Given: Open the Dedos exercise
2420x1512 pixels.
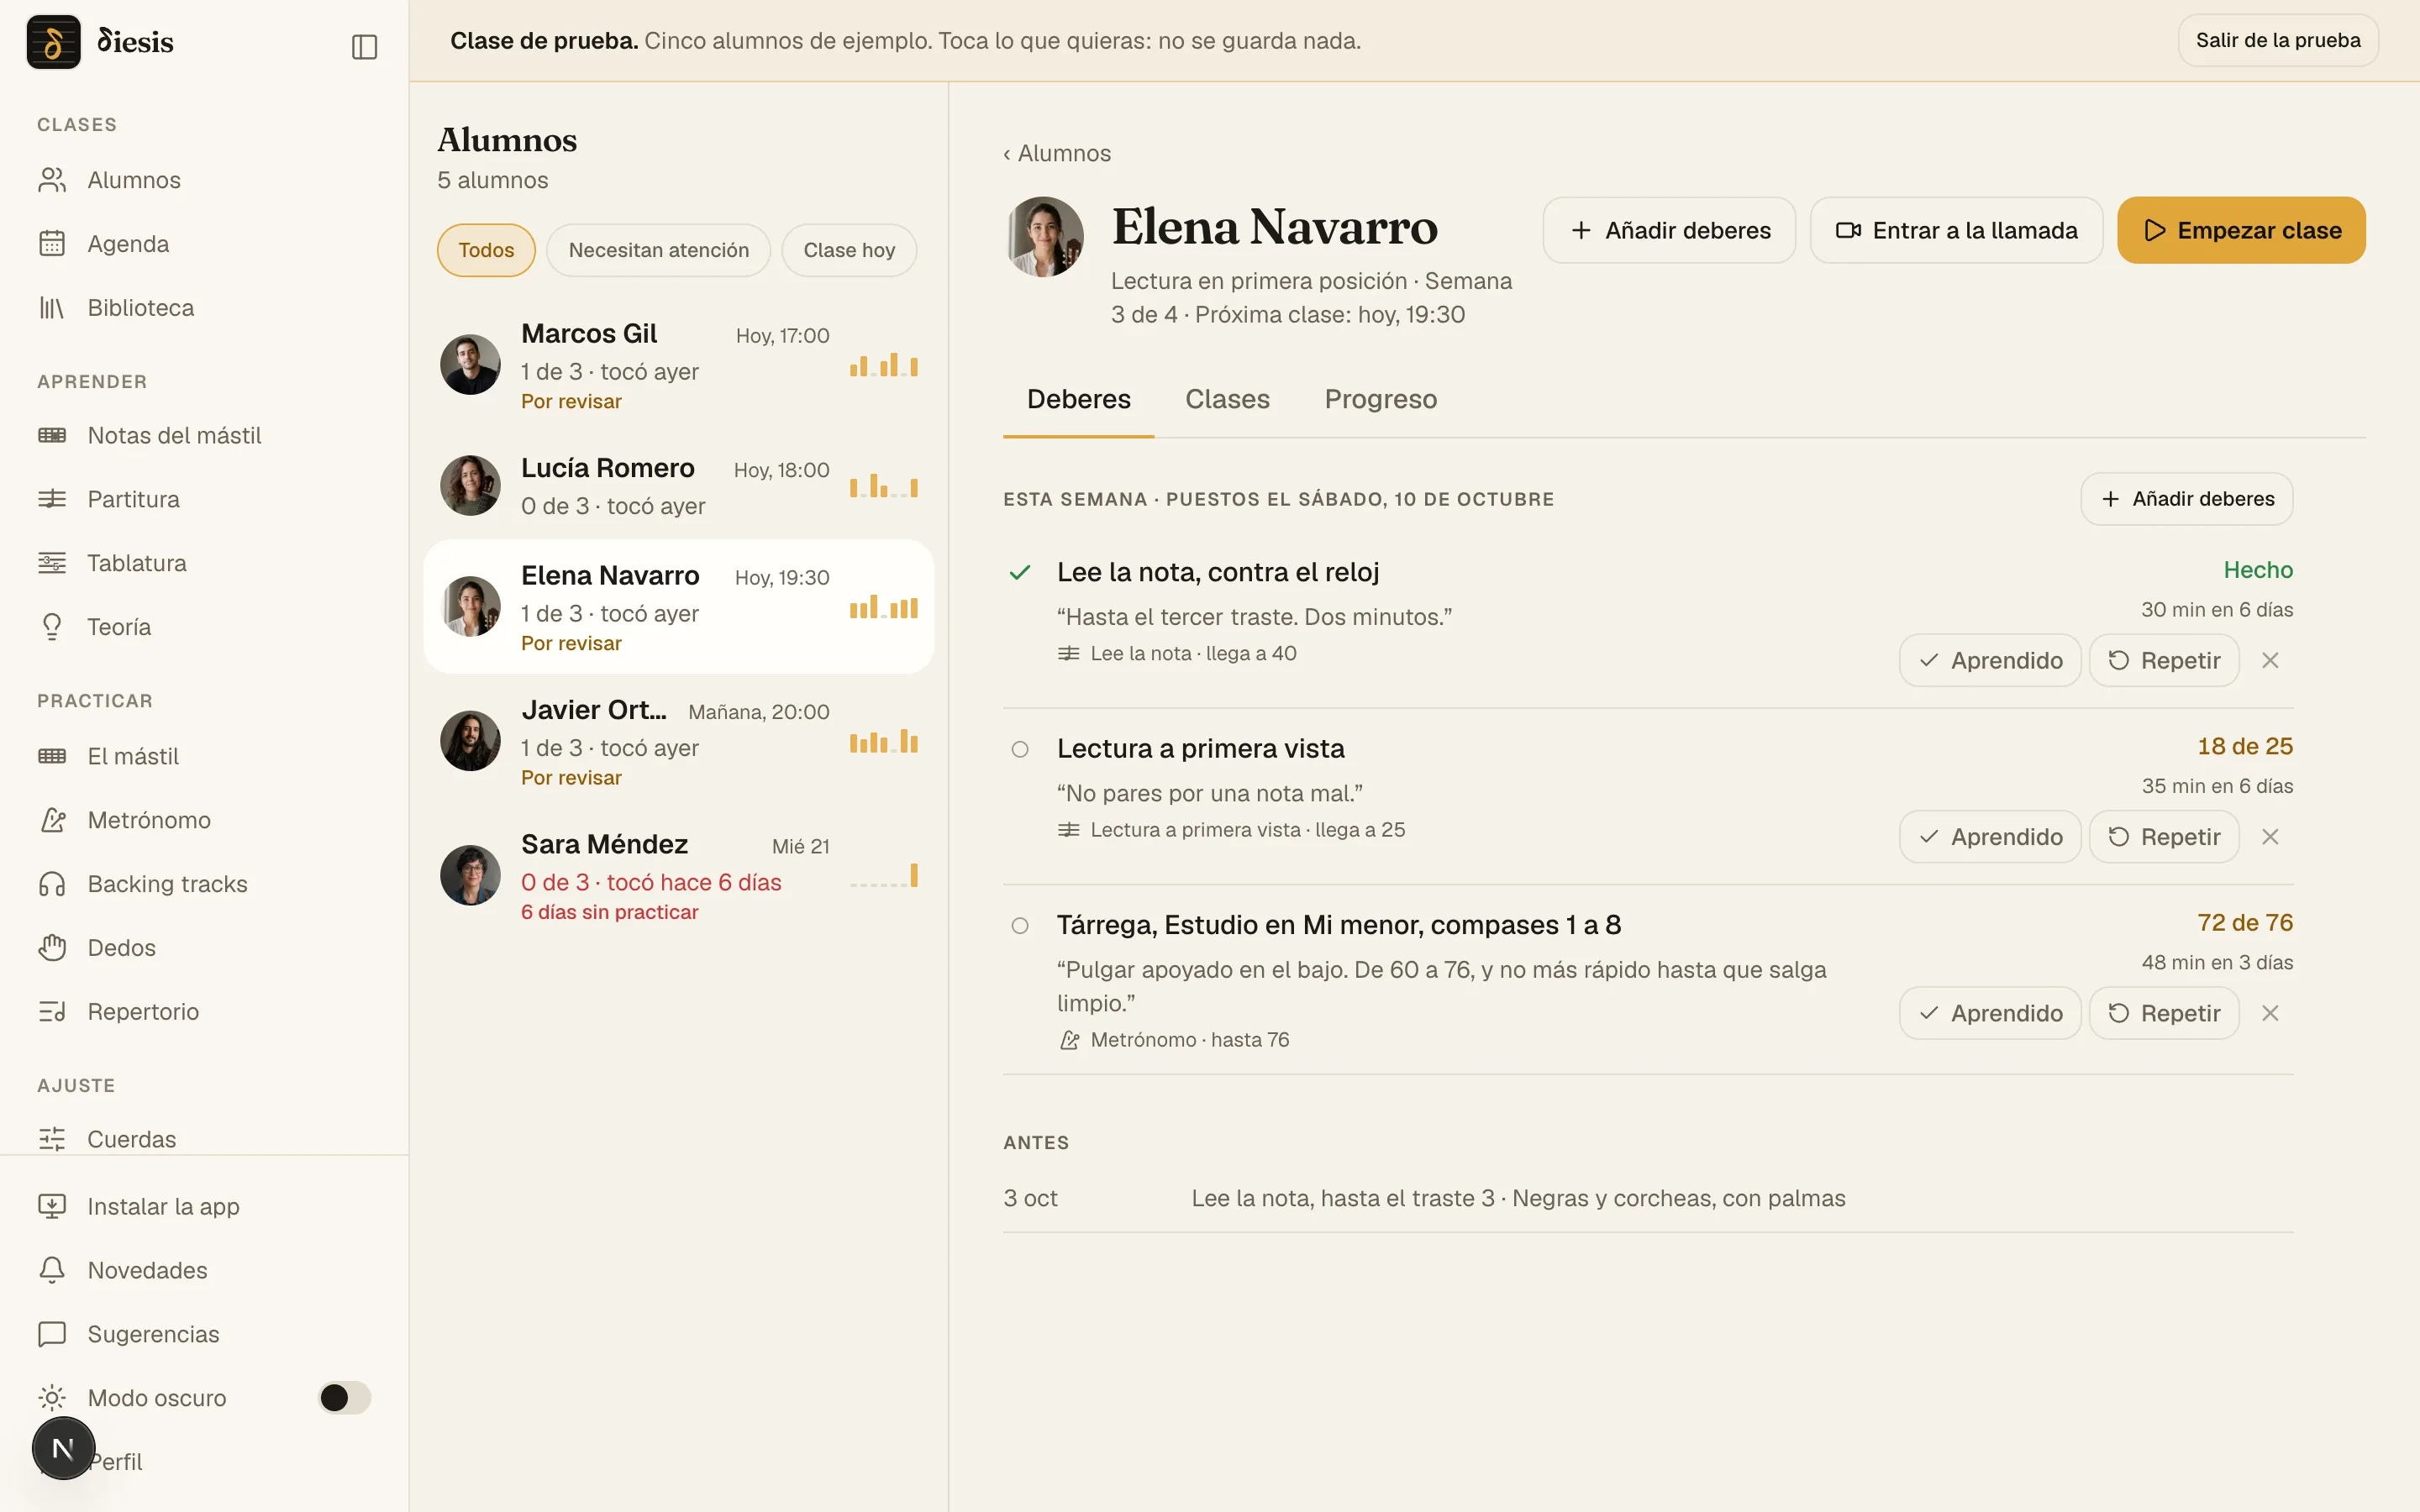Looking at the screenshot, I should 203,948.
